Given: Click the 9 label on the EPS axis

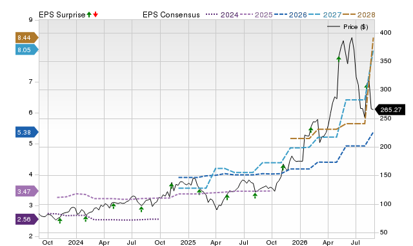Looking at the screenshot, I should [31, 20].
